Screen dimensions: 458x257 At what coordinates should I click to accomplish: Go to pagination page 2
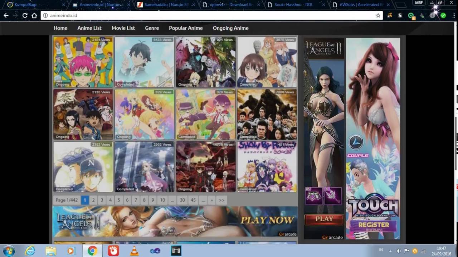[93, 200]
